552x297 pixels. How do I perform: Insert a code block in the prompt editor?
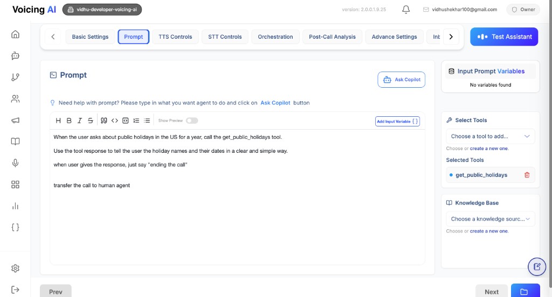pyautogui.click(x=125, y=121)
